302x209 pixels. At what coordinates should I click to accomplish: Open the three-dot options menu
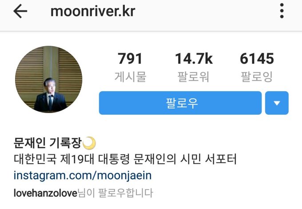[282, 11]
